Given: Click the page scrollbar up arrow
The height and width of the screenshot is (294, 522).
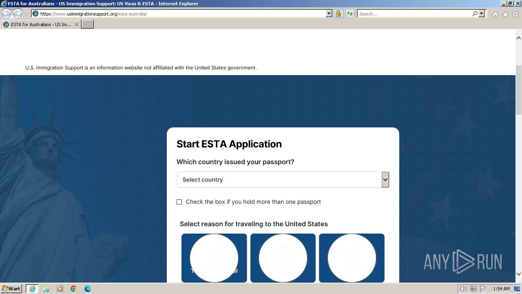Looking at the screenshot, I should pos(519,38).
